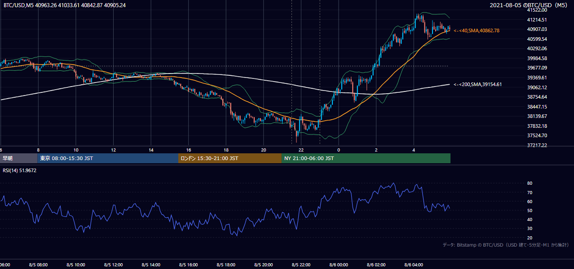Select the 早朝 session bar
The width and height of the screenshot is (574, 269).
coord(18,158)
